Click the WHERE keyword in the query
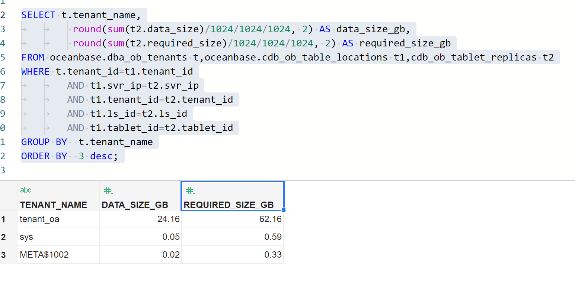The image size is (575, 284). pos(35,72)
